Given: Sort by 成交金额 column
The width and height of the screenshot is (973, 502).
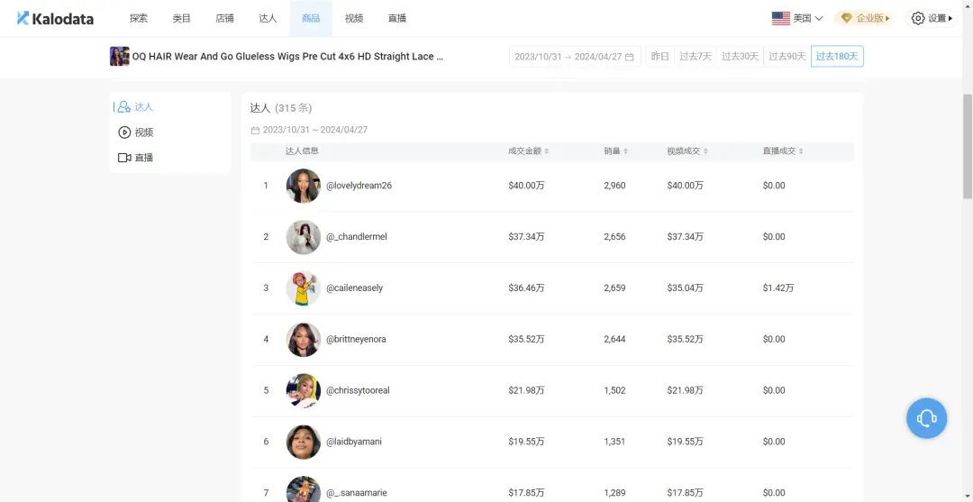Looking at the screenshot, I should point(528,151).
